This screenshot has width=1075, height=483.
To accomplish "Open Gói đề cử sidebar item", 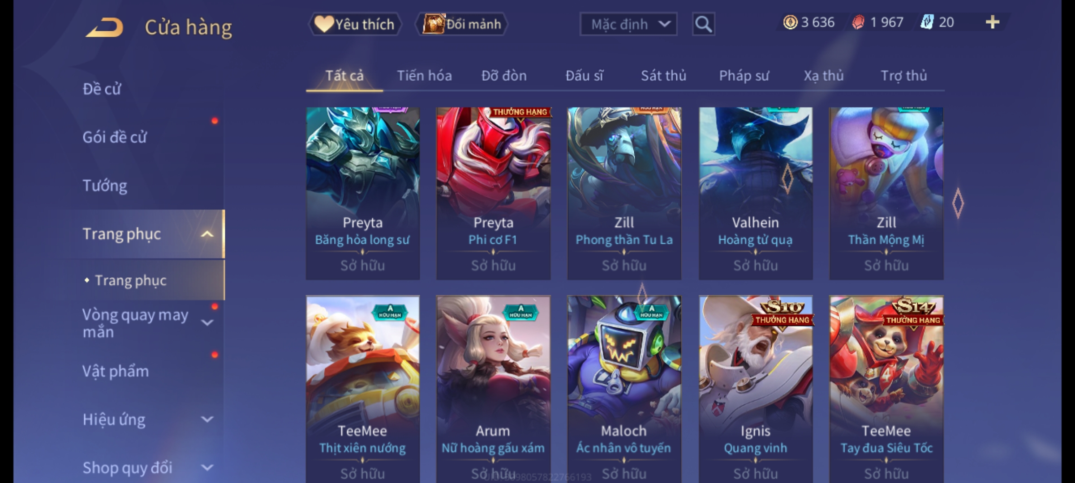I will tap(115, 137).
